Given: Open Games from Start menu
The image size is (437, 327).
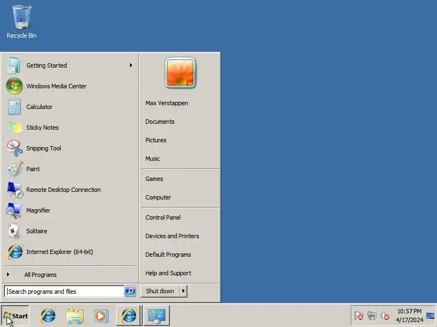Looking at the screenshot, I should click(154, 179).
